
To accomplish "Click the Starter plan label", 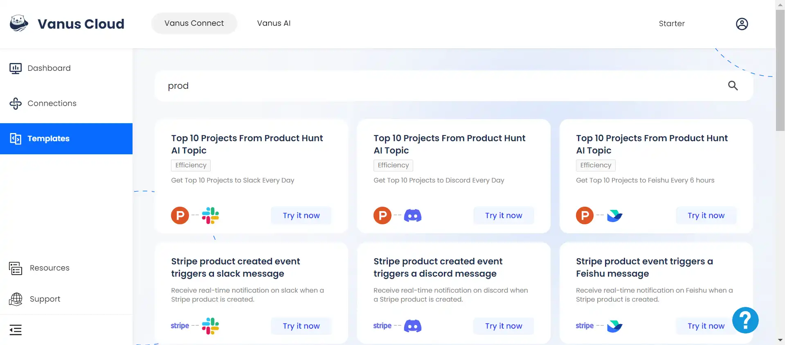I will (x=672, y=24).
